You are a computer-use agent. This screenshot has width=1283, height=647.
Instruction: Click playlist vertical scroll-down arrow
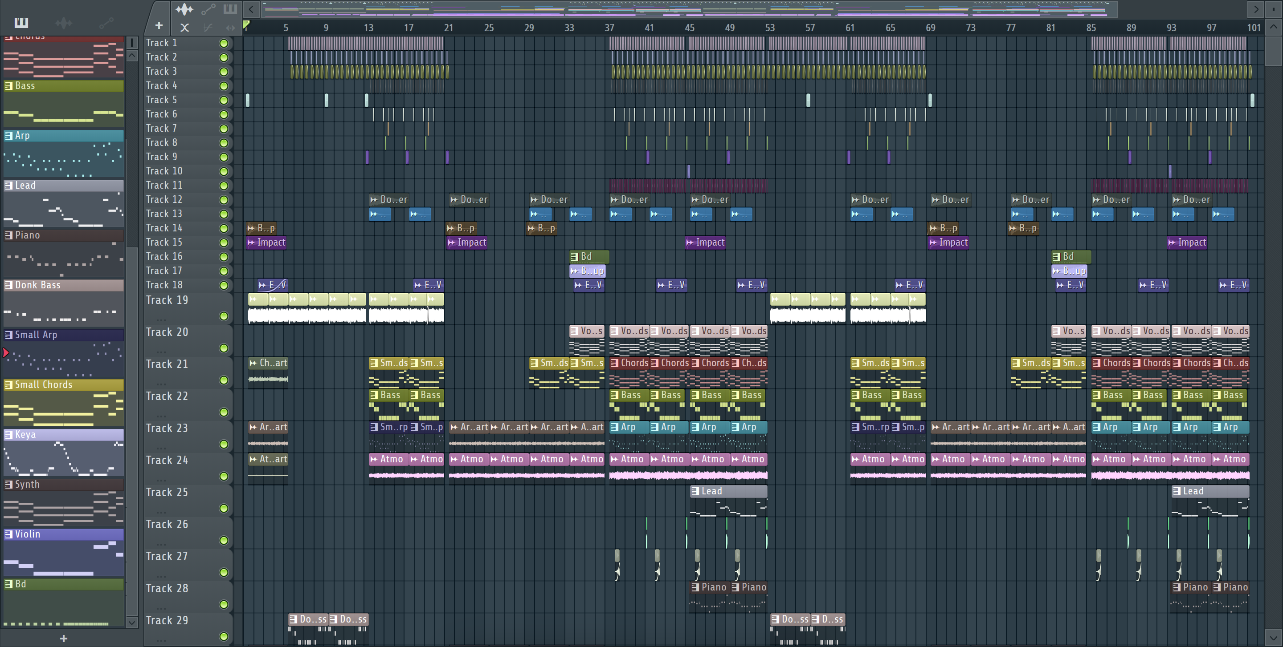click(x=1274, y=637)
